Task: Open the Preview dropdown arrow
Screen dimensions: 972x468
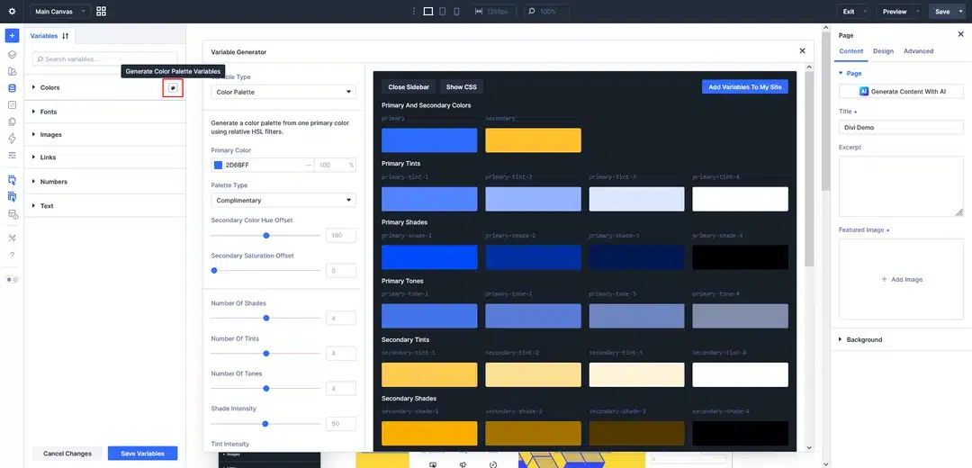Action: tap(917, 11)
